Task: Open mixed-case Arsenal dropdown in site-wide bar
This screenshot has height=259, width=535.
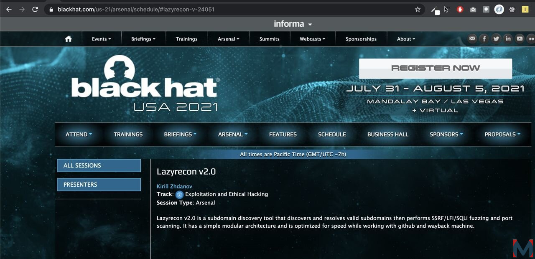Action: [x=229, y=39]
